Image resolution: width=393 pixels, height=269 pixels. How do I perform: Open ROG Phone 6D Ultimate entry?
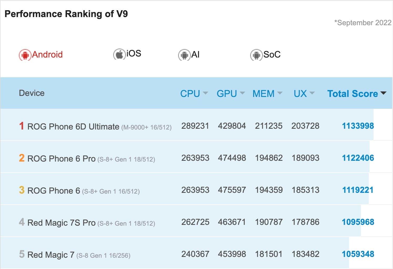pos(73,127)
